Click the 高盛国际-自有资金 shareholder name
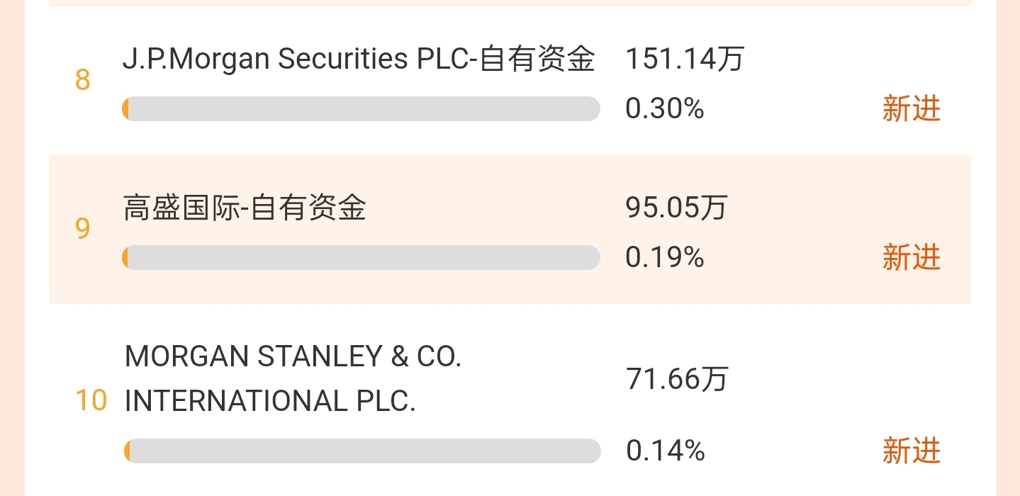The width and height of the screenshot is (1020, 496). click(x=245, y=208)
